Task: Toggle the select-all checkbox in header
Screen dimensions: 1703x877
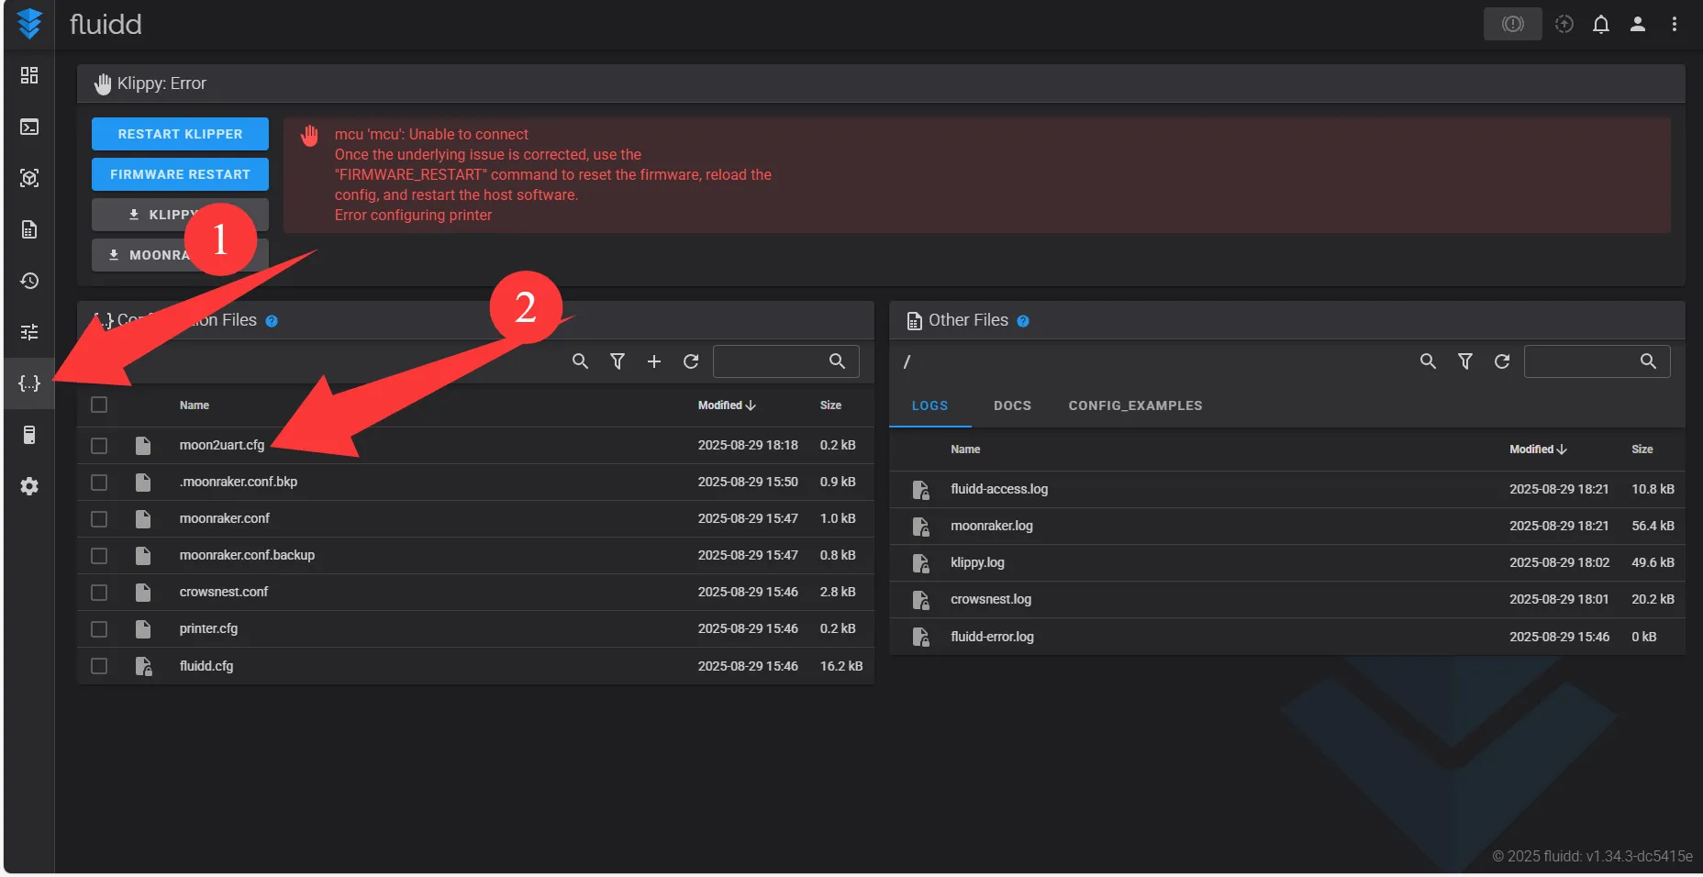Action: coord(99,405)
